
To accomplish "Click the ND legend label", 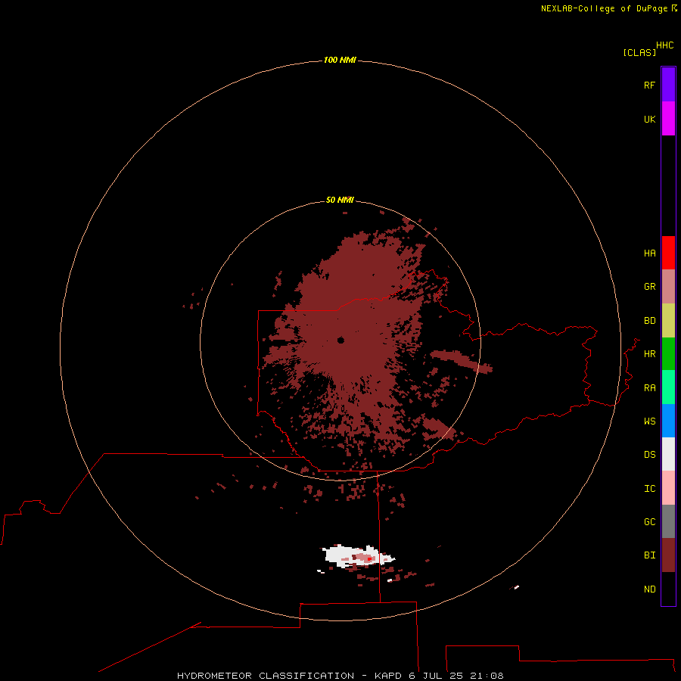I will coord(649,589).
